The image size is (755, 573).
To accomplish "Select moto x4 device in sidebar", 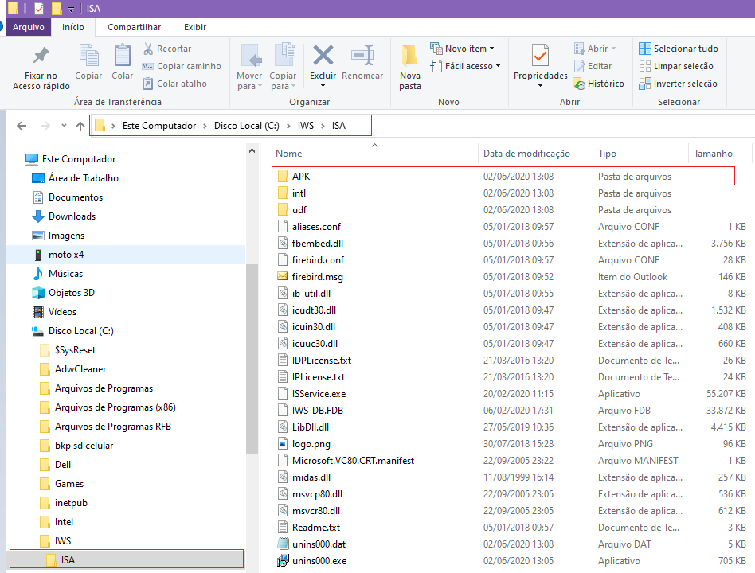I will click(66, 255).
